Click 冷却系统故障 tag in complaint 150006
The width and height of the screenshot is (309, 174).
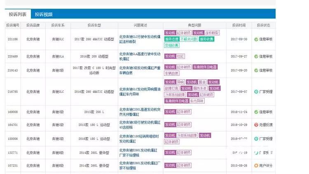point(187,136)
